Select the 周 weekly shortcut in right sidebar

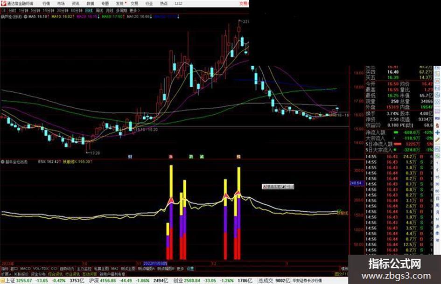[x=437, y=205]
